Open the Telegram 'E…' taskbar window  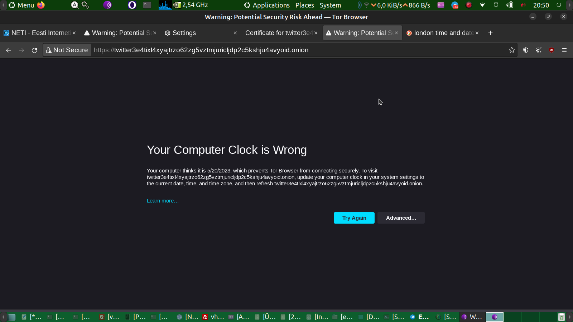click(419, 317)
